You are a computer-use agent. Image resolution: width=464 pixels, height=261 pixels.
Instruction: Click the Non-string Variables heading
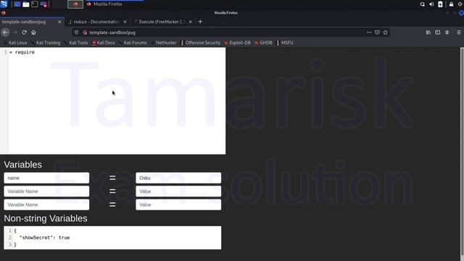click(46, 218)
